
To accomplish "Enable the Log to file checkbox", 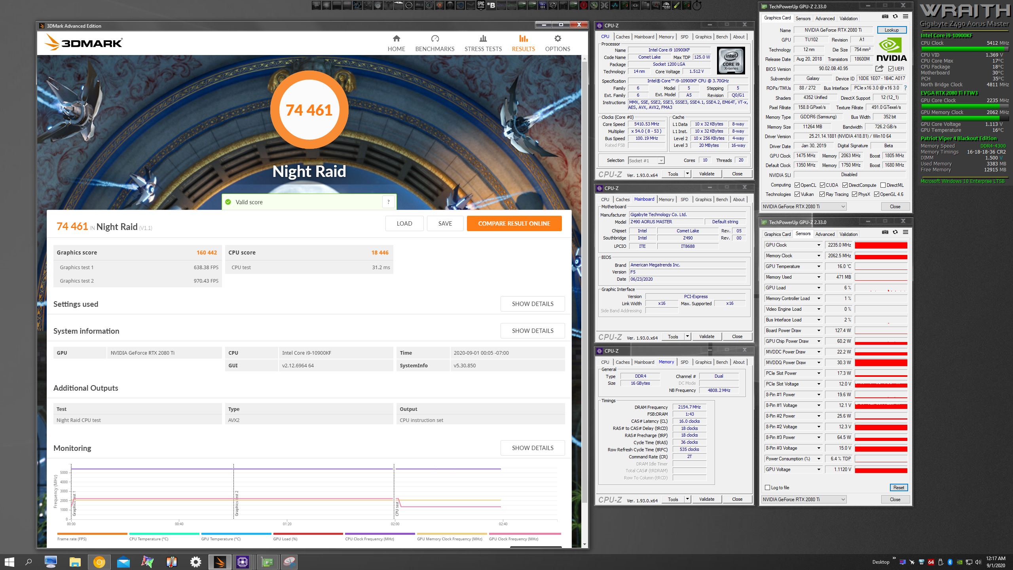I will (768, 487).
